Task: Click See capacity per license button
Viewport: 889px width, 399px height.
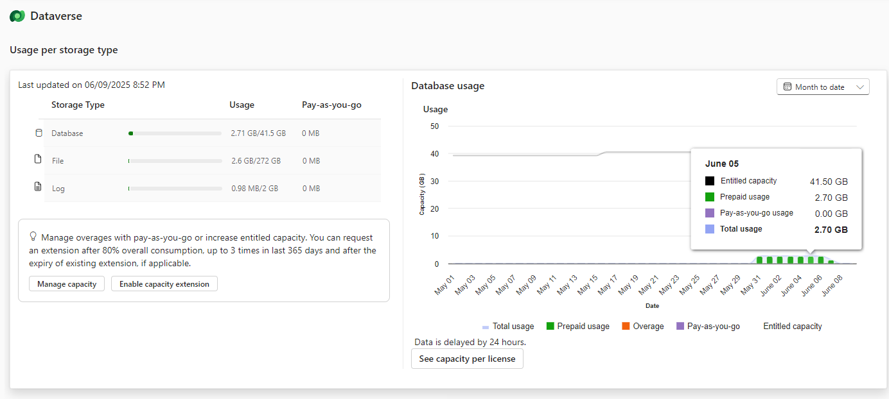Action: tap(467, 359)
